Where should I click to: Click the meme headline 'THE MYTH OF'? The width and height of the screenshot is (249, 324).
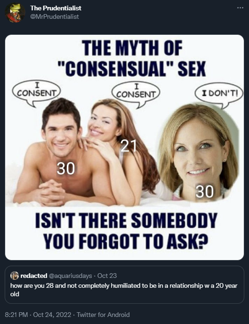pyautogui.click(x=132, y=48)
